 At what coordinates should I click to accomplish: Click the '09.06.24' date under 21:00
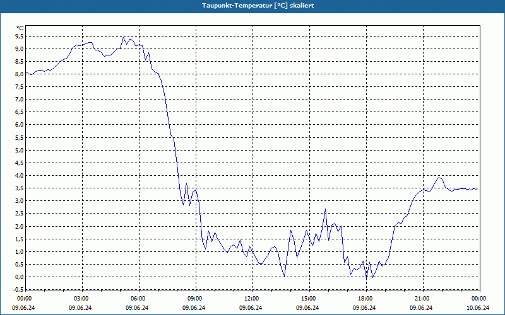[421, 307]
